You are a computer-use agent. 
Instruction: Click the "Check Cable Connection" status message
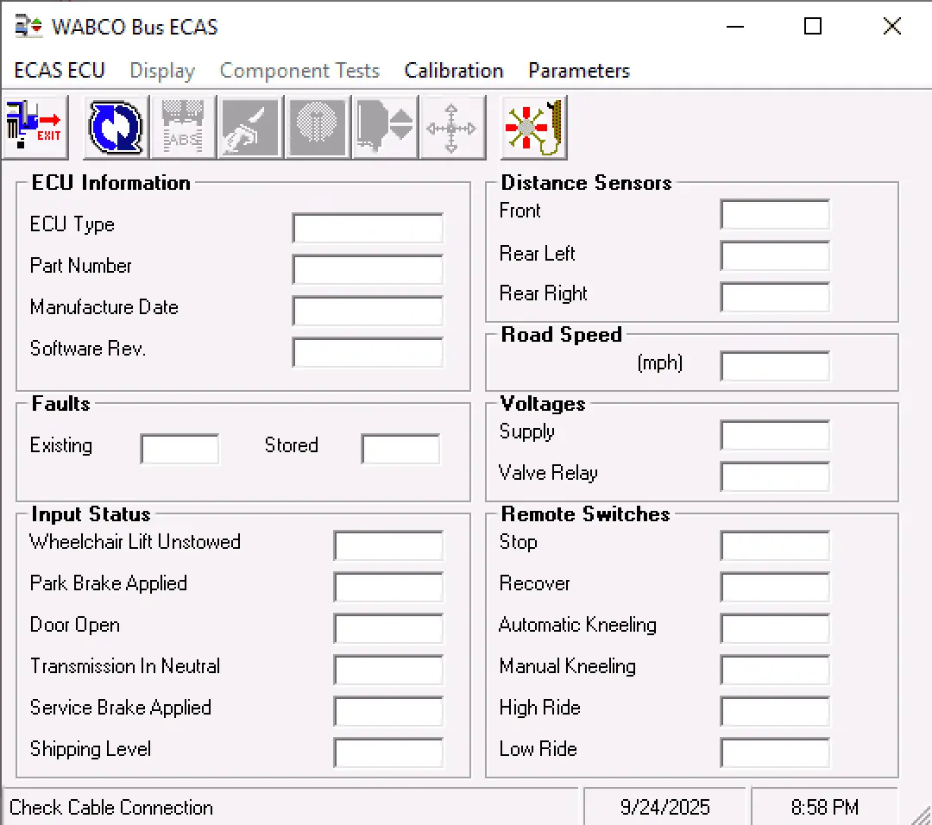pyautogui.click(x=111, y=807)
